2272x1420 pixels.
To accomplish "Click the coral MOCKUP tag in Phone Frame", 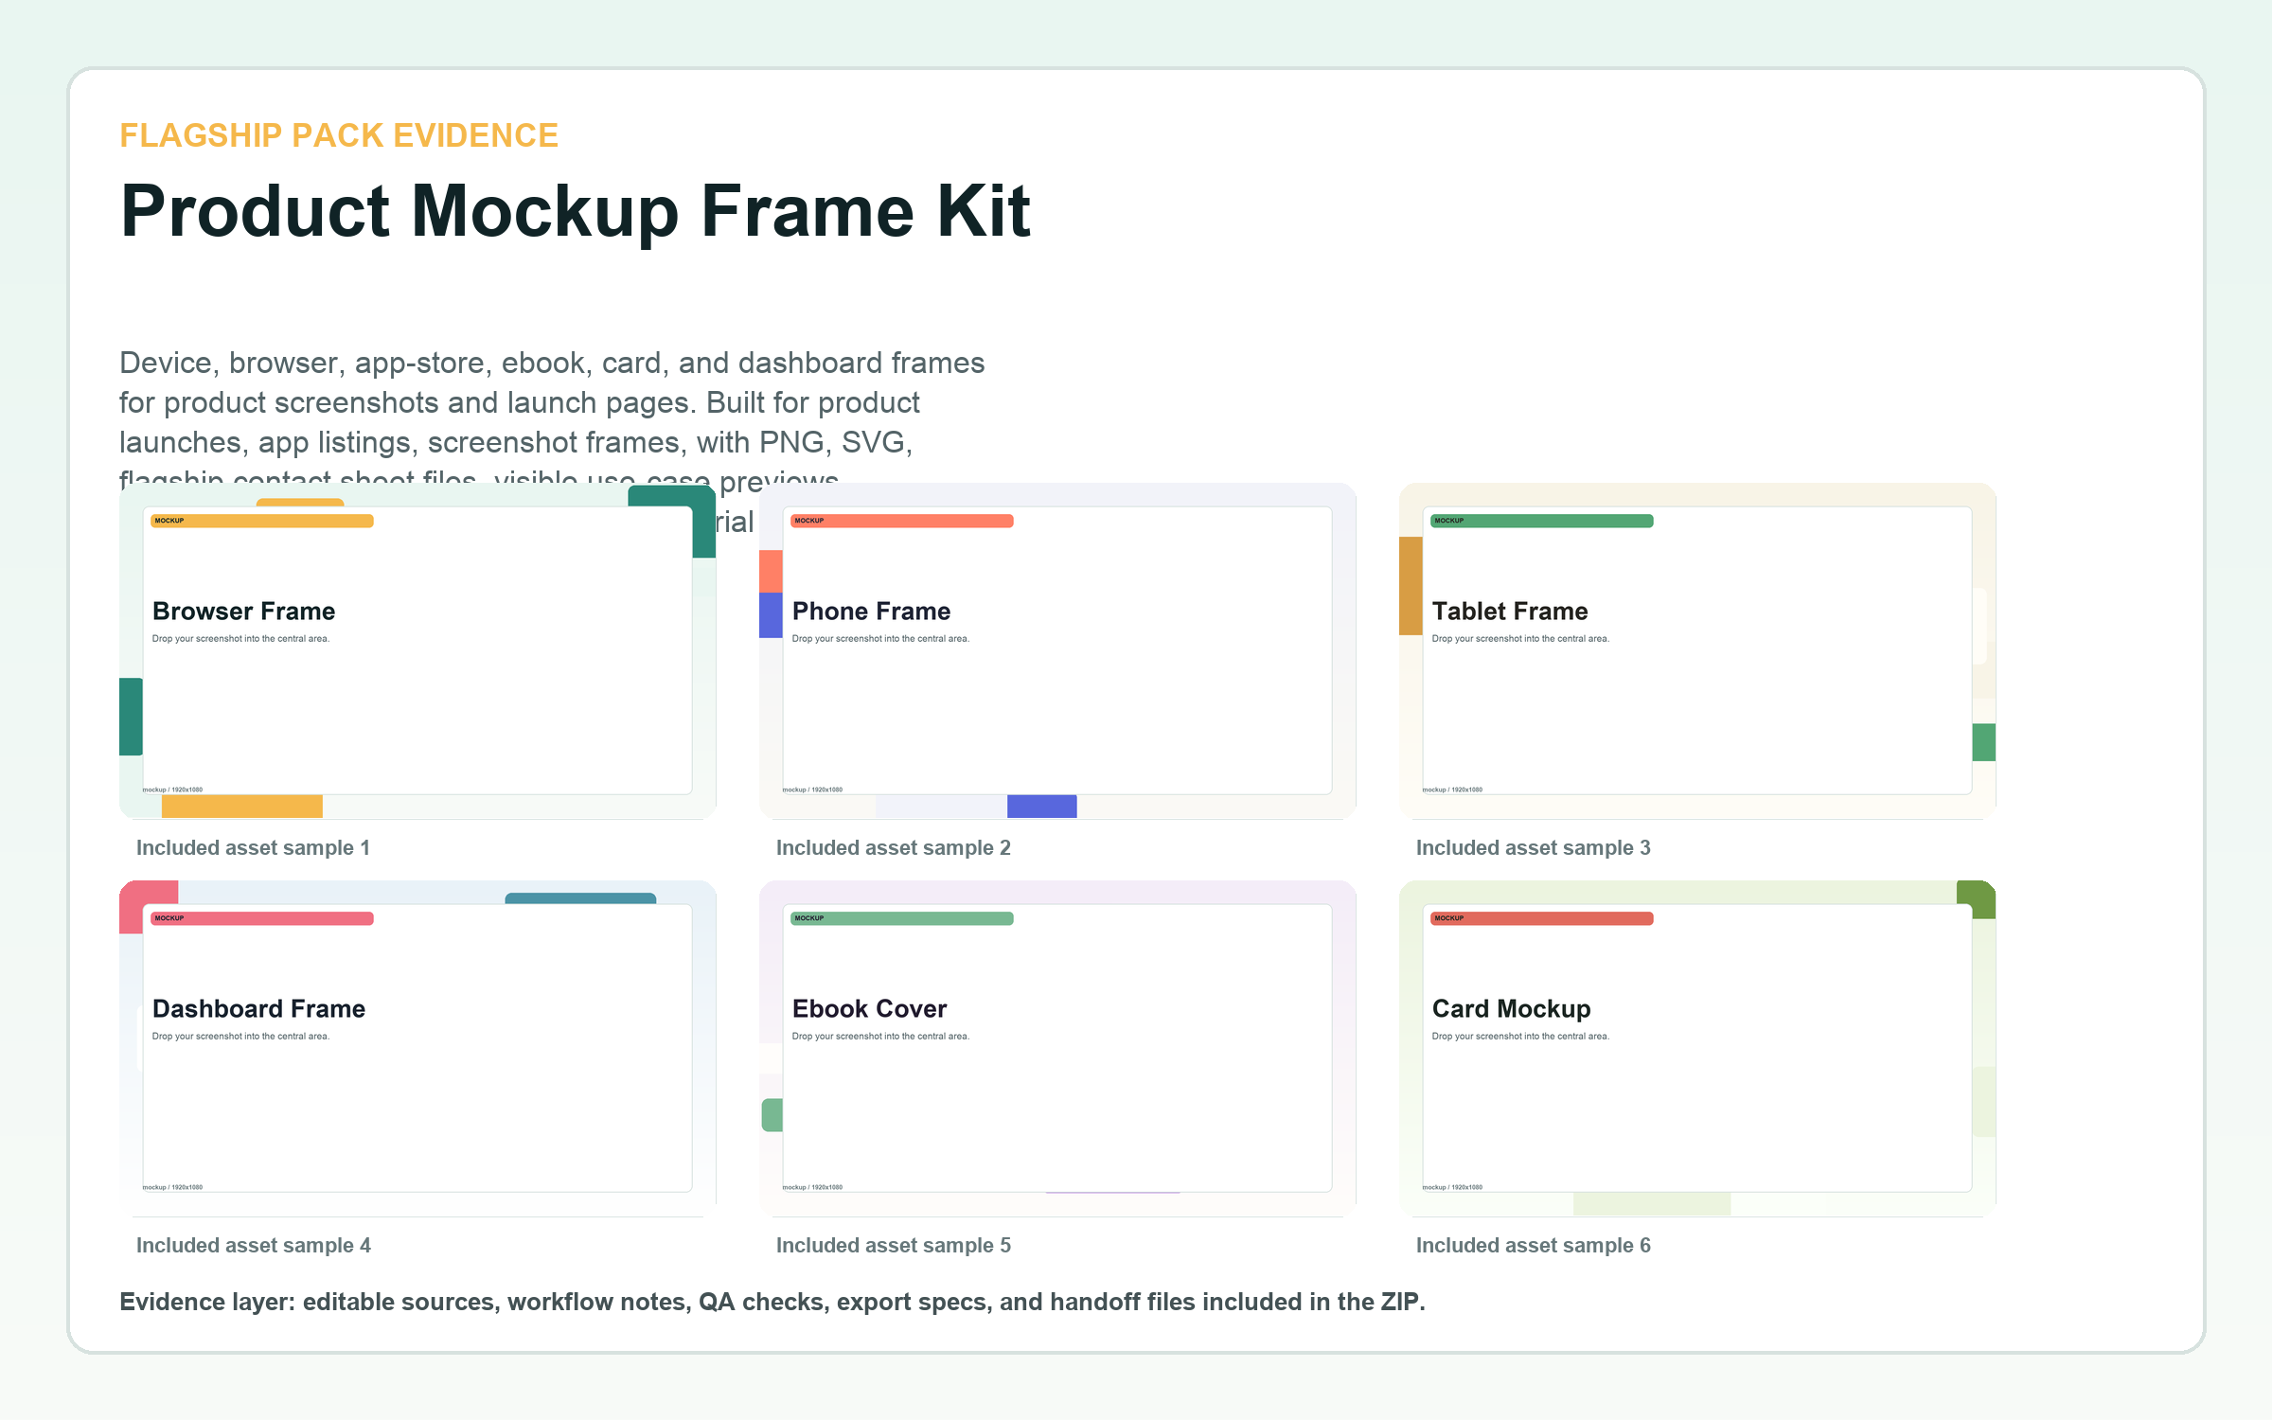I will pyautogui.click(x=902, y=521).
